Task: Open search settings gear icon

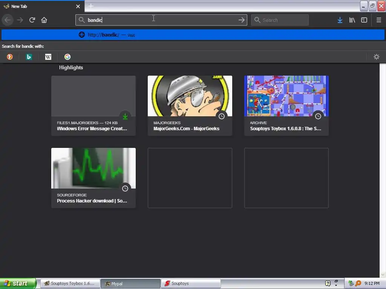Action: (x=377, y=57)
